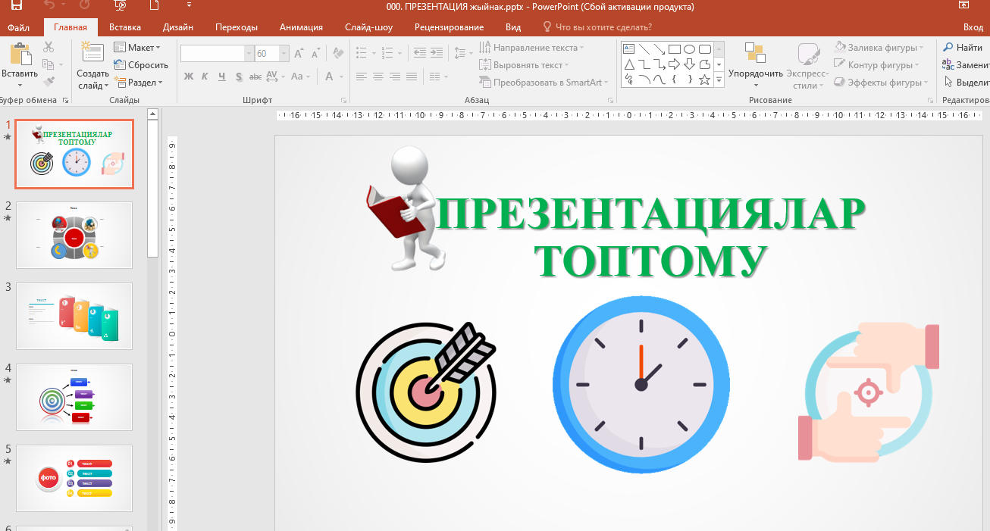
Task: Click the Заменить replace button
Action: (x=967, y=65)
